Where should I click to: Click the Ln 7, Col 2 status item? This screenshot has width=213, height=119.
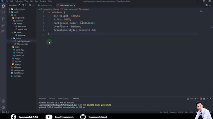point(164,112)
